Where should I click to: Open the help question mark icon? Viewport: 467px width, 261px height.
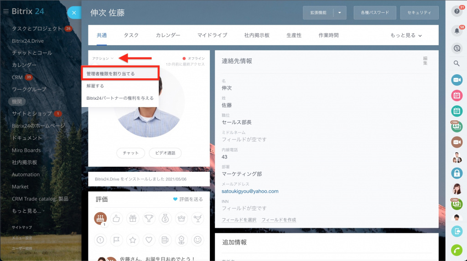pos(457,12)
